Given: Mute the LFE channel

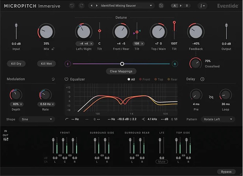Looking at the screenshot, I should tap(162, 161).
